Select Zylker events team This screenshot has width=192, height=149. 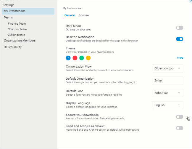16,35
